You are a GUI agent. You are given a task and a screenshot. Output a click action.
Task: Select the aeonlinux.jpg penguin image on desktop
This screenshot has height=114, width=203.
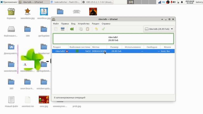point(44,12)
